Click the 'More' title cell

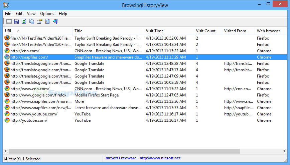(79, 101)
